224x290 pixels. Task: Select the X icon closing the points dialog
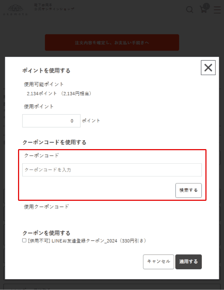click(x=208, y=68)
